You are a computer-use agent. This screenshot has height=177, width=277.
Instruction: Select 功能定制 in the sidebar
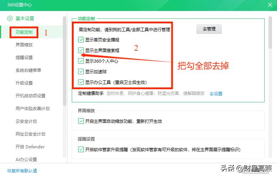[24, 32]
